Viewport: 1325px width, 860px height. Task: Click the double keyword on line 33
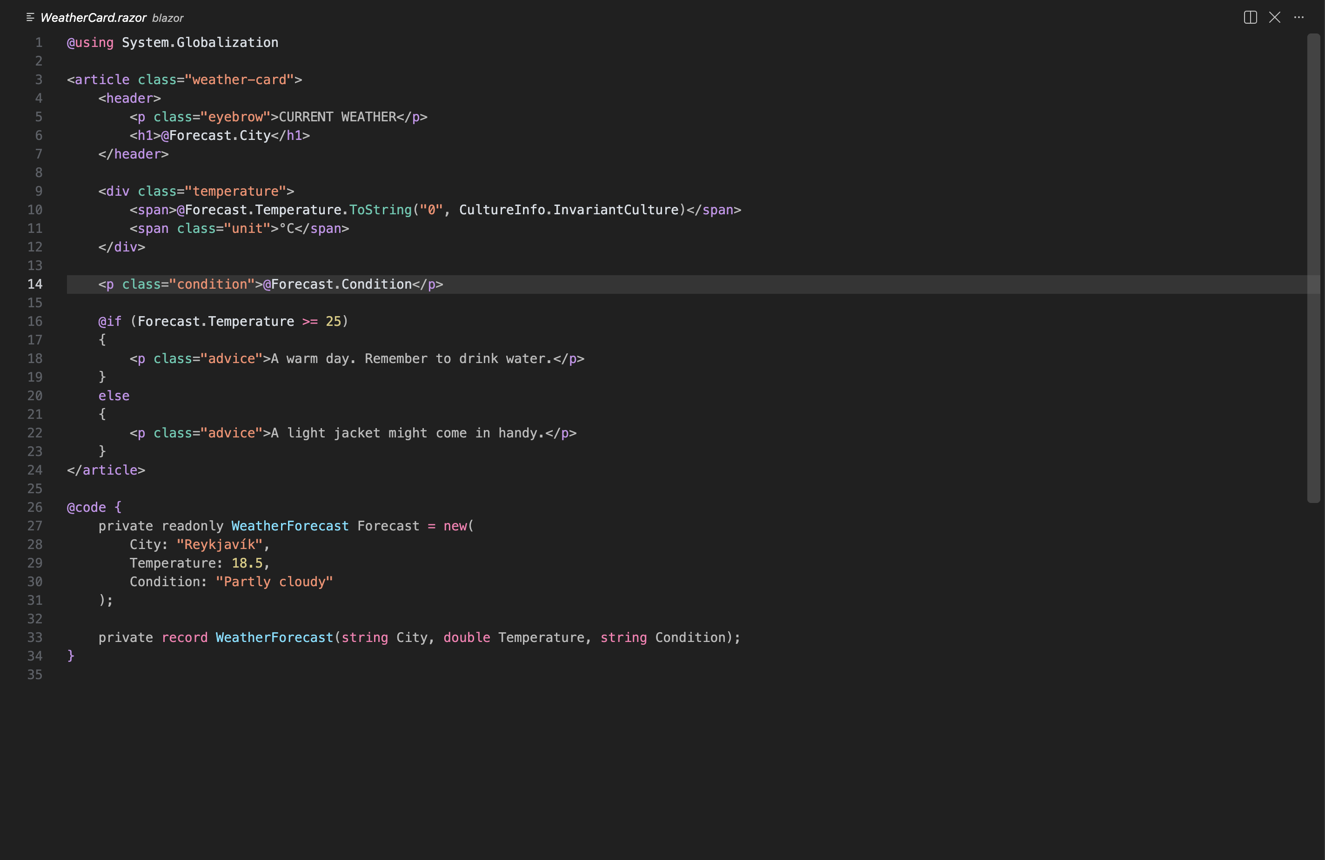tap(467, 637)
